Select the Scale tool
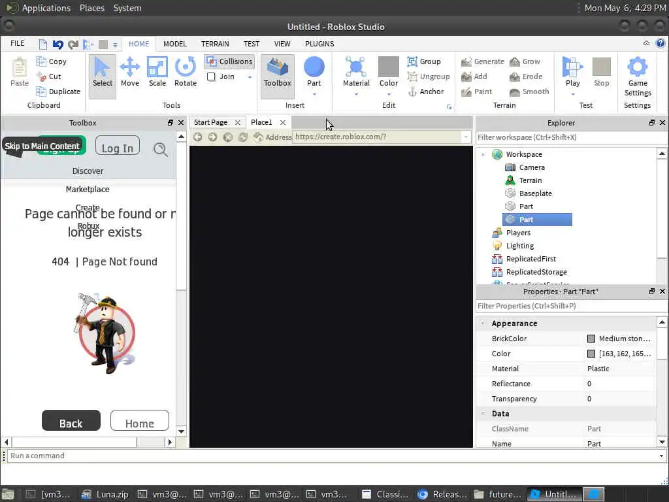Viewport: 669px width, 502px height. [x=157, y=72]
